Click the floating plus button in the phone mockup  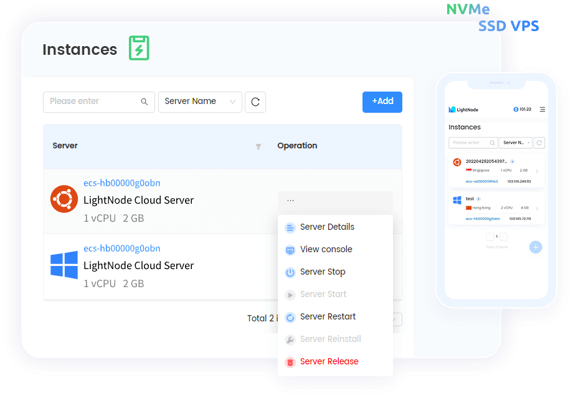(536, 247)
